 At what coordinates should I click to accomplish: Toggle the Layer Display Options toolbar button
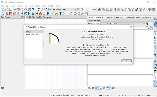click(149, 9)
